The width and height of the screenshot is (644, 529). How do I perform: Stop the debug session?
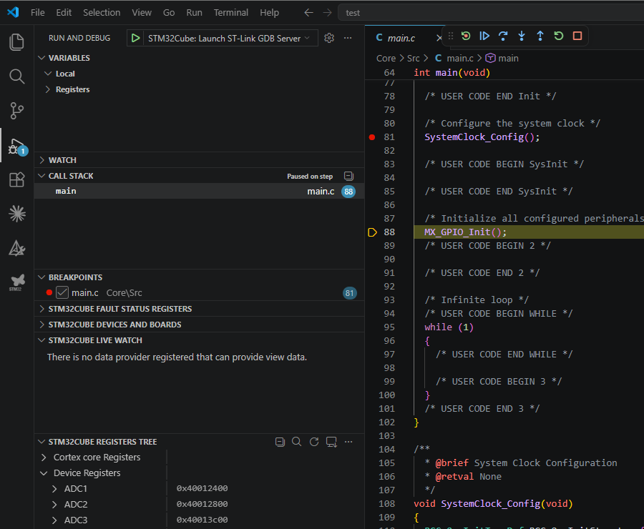(577, 36)
